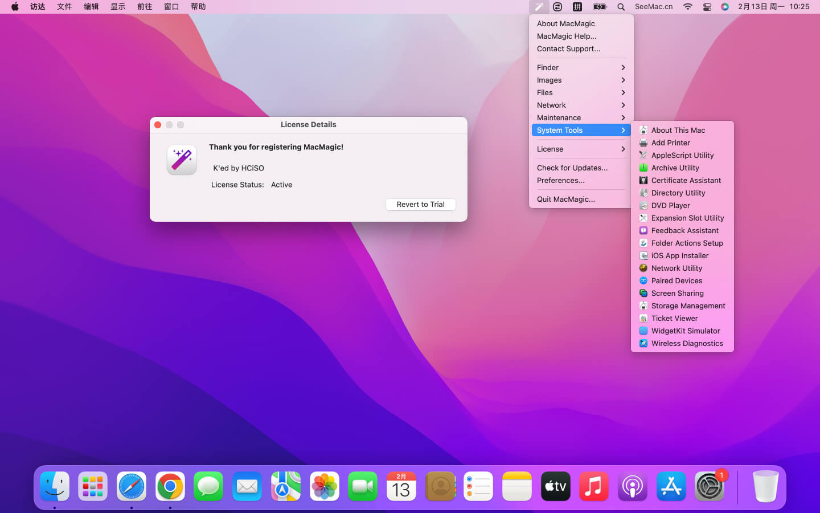
Task: Open Maps from the Dock
Action: point(285,487)
